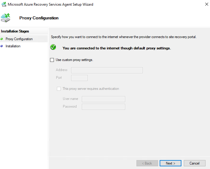Click the window title text
The width and height of the screenshot is (210, 169).
51,4
